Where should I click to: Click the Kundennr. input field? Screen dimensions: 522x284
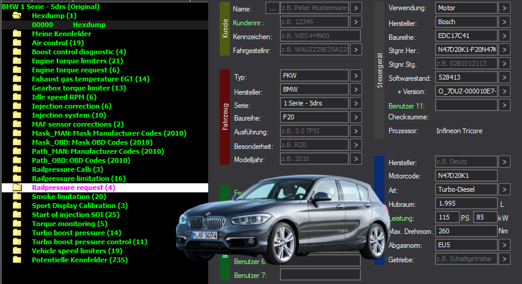coord(314,22)
